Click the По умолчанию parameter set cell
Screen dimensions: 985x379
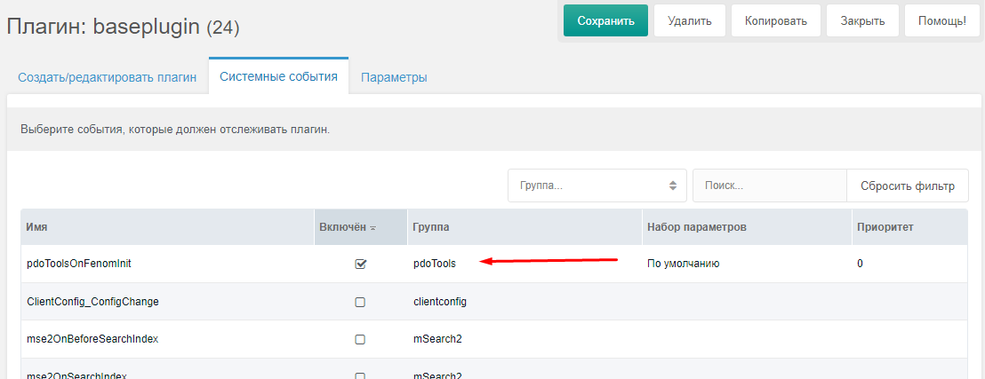tap(683, 265)
